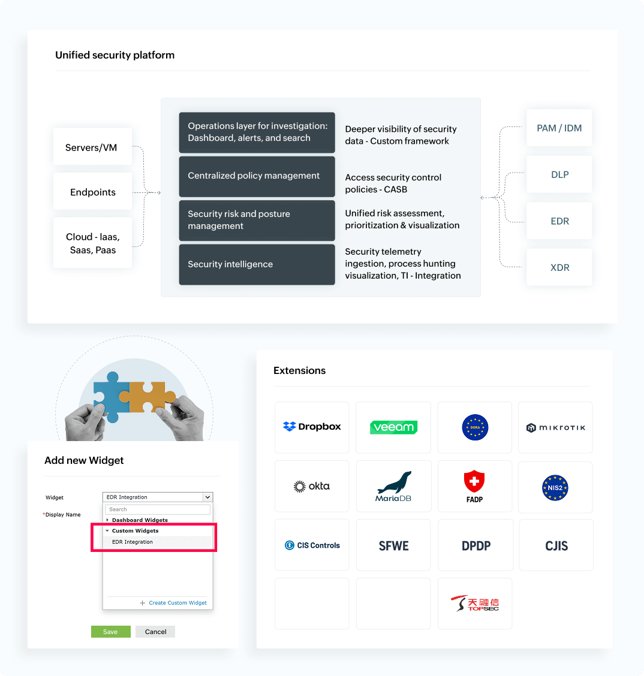Select the Okta extension logo

[311, 486]
